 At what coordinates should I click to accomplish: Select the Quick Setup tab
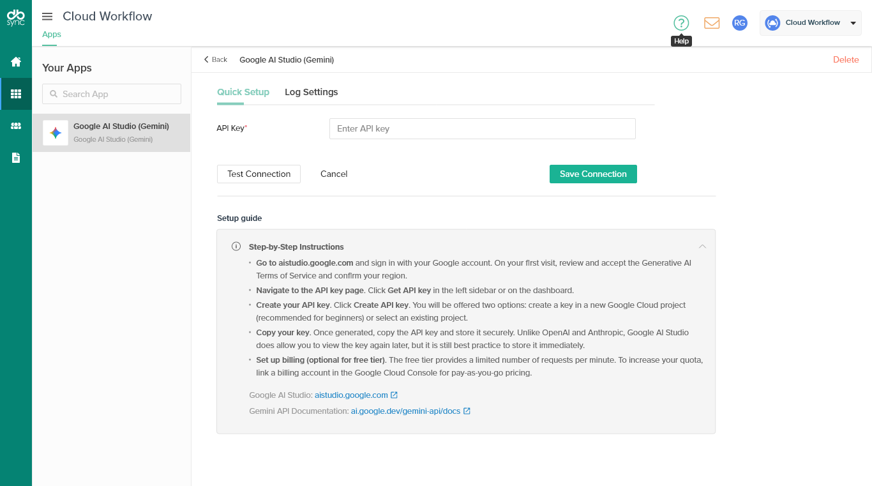click(243, 92)
